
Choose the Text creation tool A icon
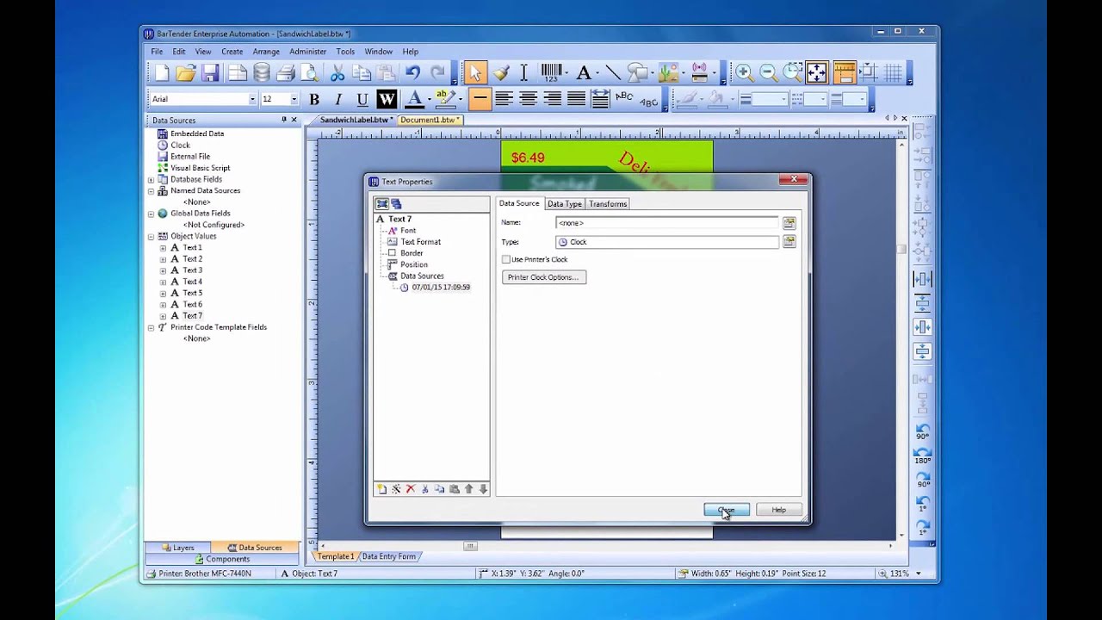584,74
